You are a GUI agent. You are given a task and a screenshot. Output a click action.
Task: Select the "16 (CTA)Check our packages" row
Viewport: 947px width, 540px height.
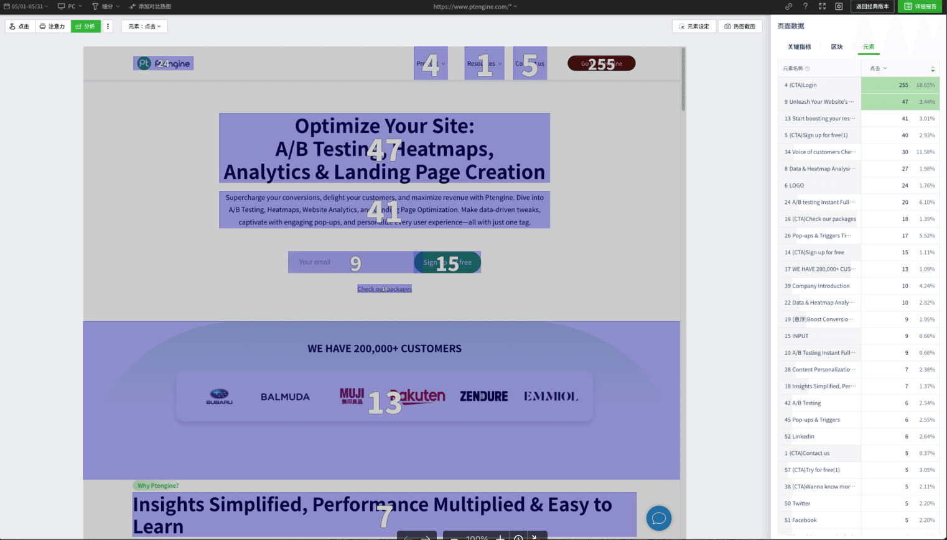pyautogui.click(x=859, y=219)
